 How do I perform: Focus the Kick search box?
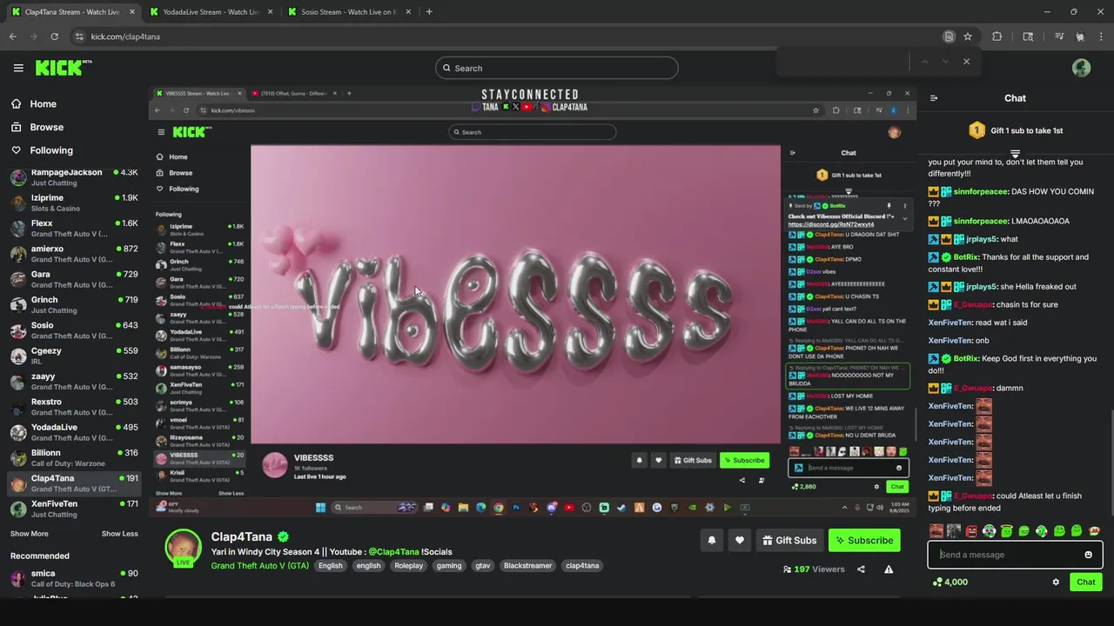[557, 68]
